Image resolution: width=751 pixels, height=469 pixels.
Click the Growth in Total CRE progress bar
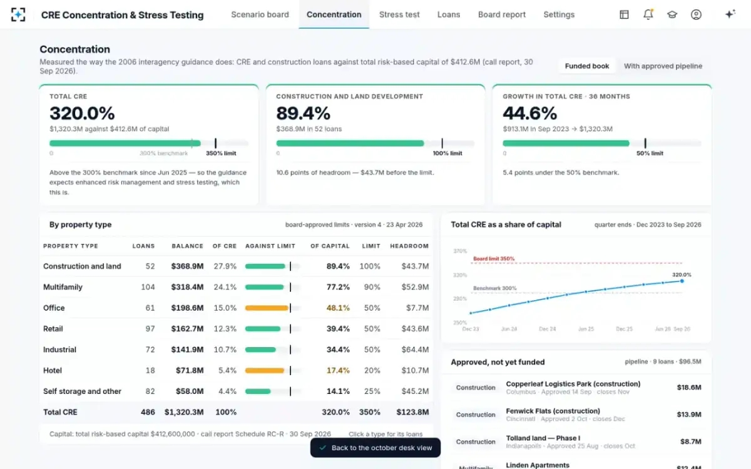(602, 143)
